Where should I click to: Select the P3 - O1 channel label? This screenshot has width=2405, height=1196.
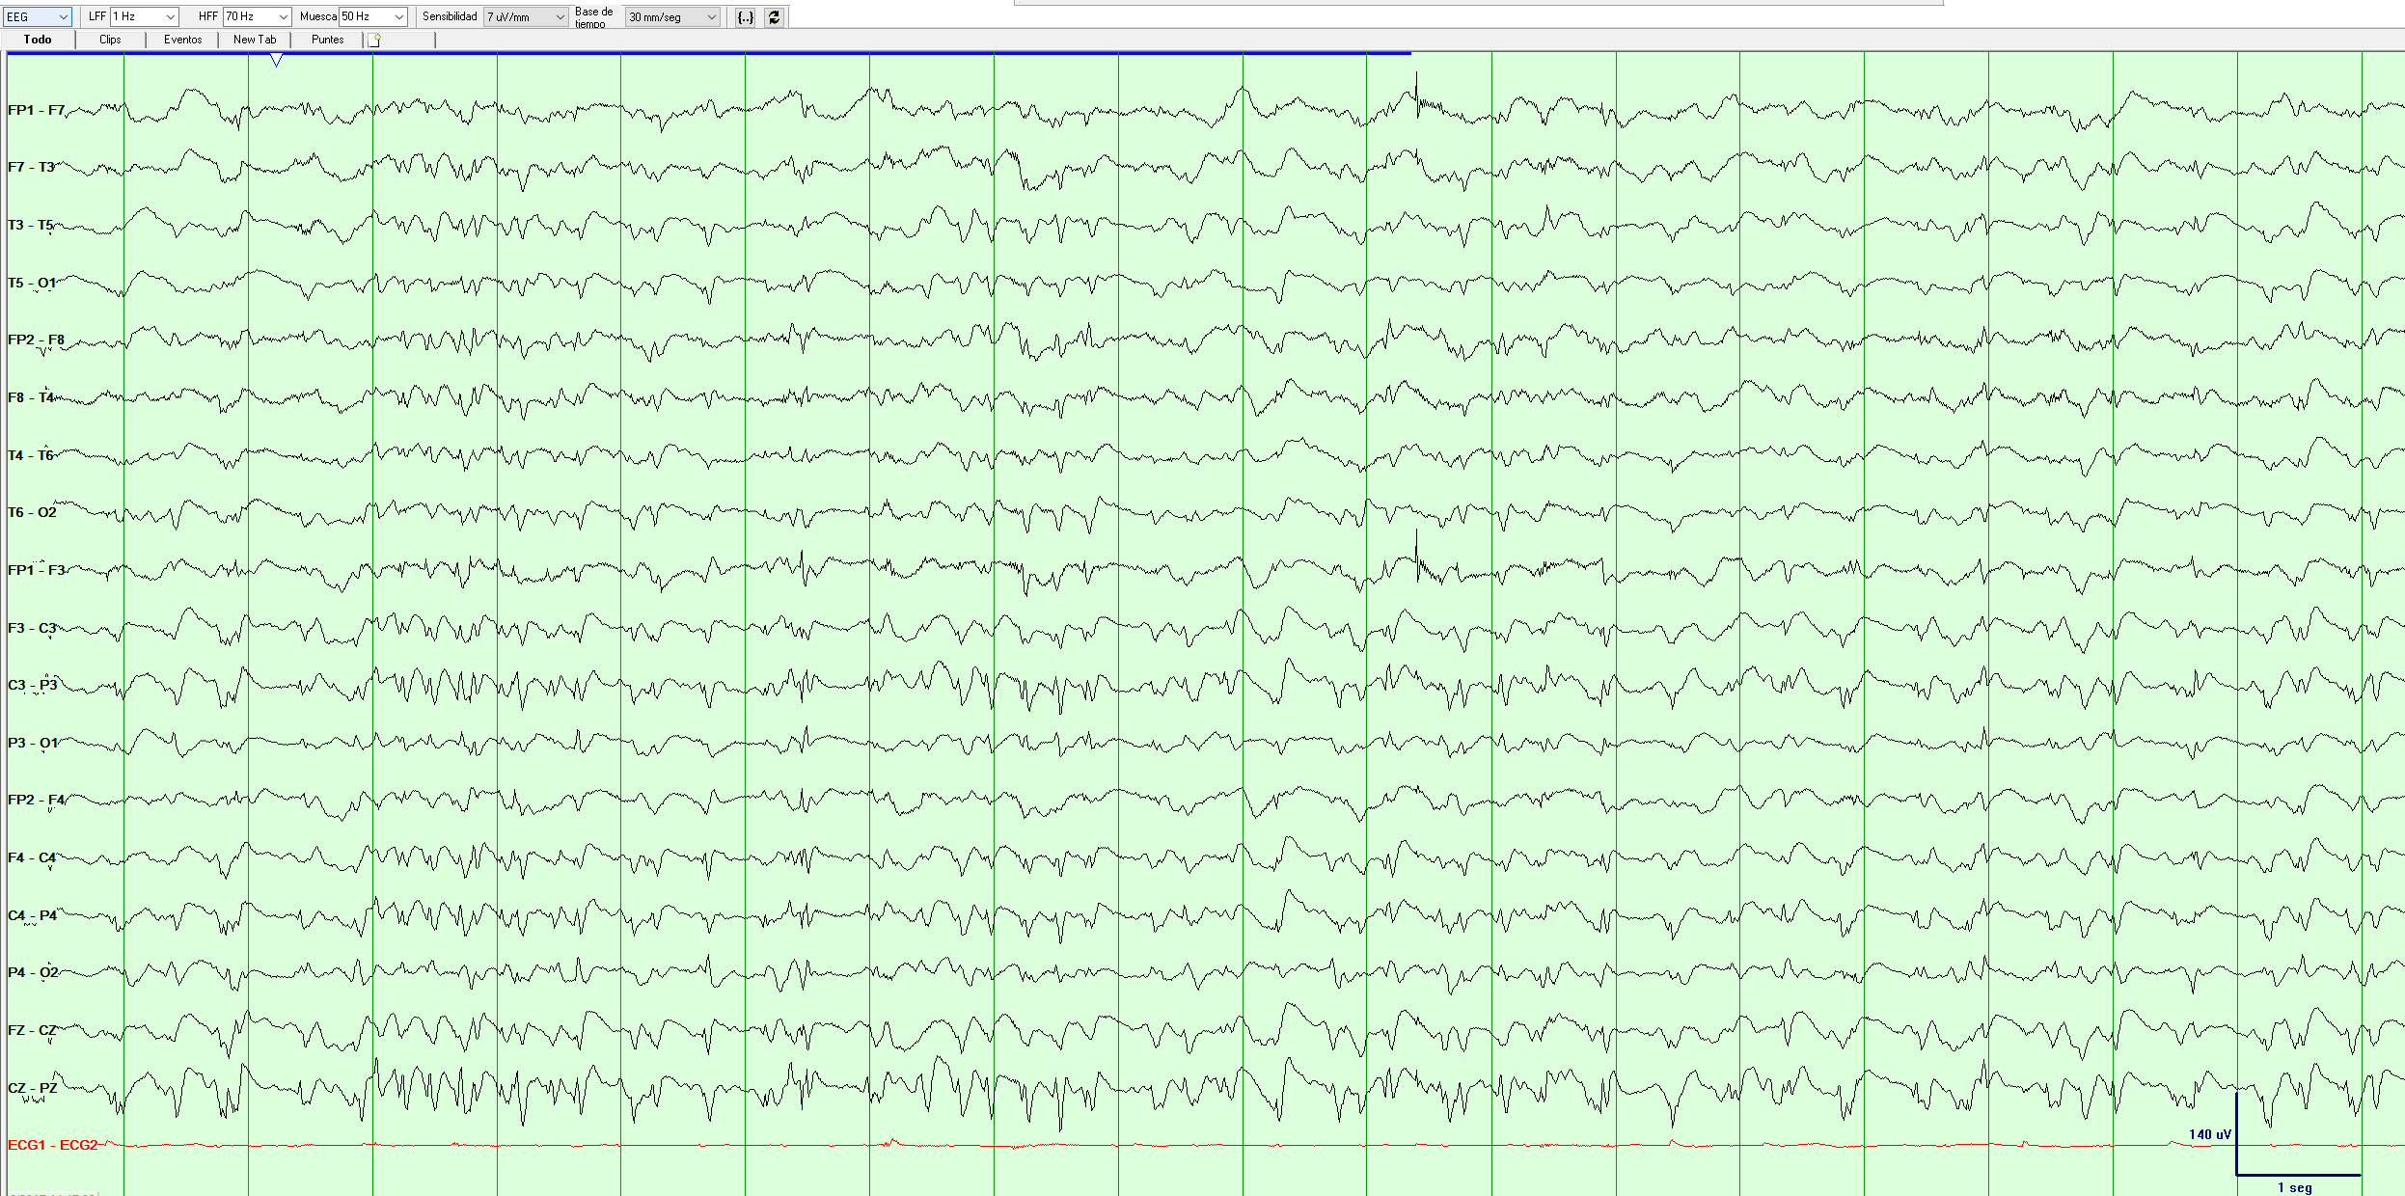point(33,743)
